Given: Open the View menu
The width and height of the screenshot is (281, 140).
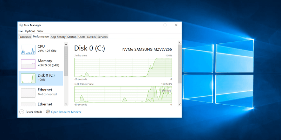Looking at the screenshot, I should (40, 31).
